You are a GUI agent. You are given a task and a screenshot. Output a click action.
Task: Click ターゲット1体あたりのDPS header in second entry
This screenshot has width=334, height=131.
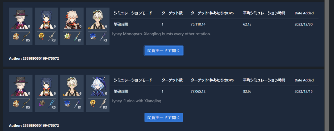[212, 80]
